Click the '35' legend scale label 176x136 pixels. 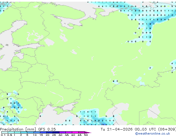coord(67,135)
